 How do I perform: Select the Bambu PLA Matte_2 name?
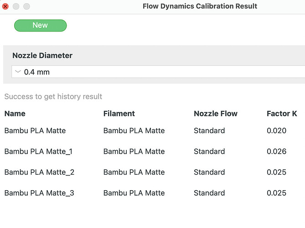[x=39, y=172]
